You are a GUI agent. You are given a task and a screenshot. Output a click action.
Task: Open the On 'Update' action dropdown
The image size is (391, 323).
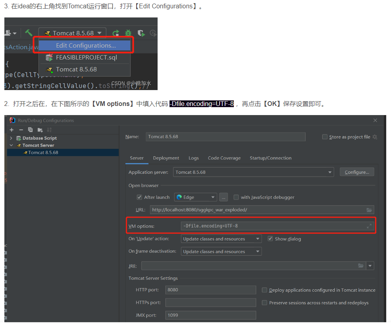pyautogui.click(x=221, y=239)
